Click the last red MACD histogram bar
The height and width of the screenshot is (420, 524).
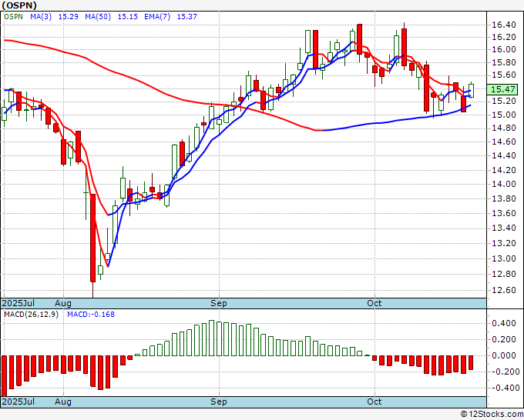(x=471, y=362)
